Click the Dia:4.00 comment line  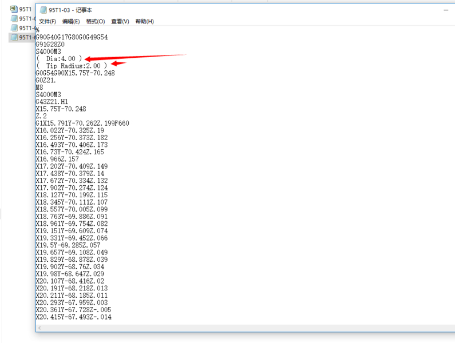[59, 58]
